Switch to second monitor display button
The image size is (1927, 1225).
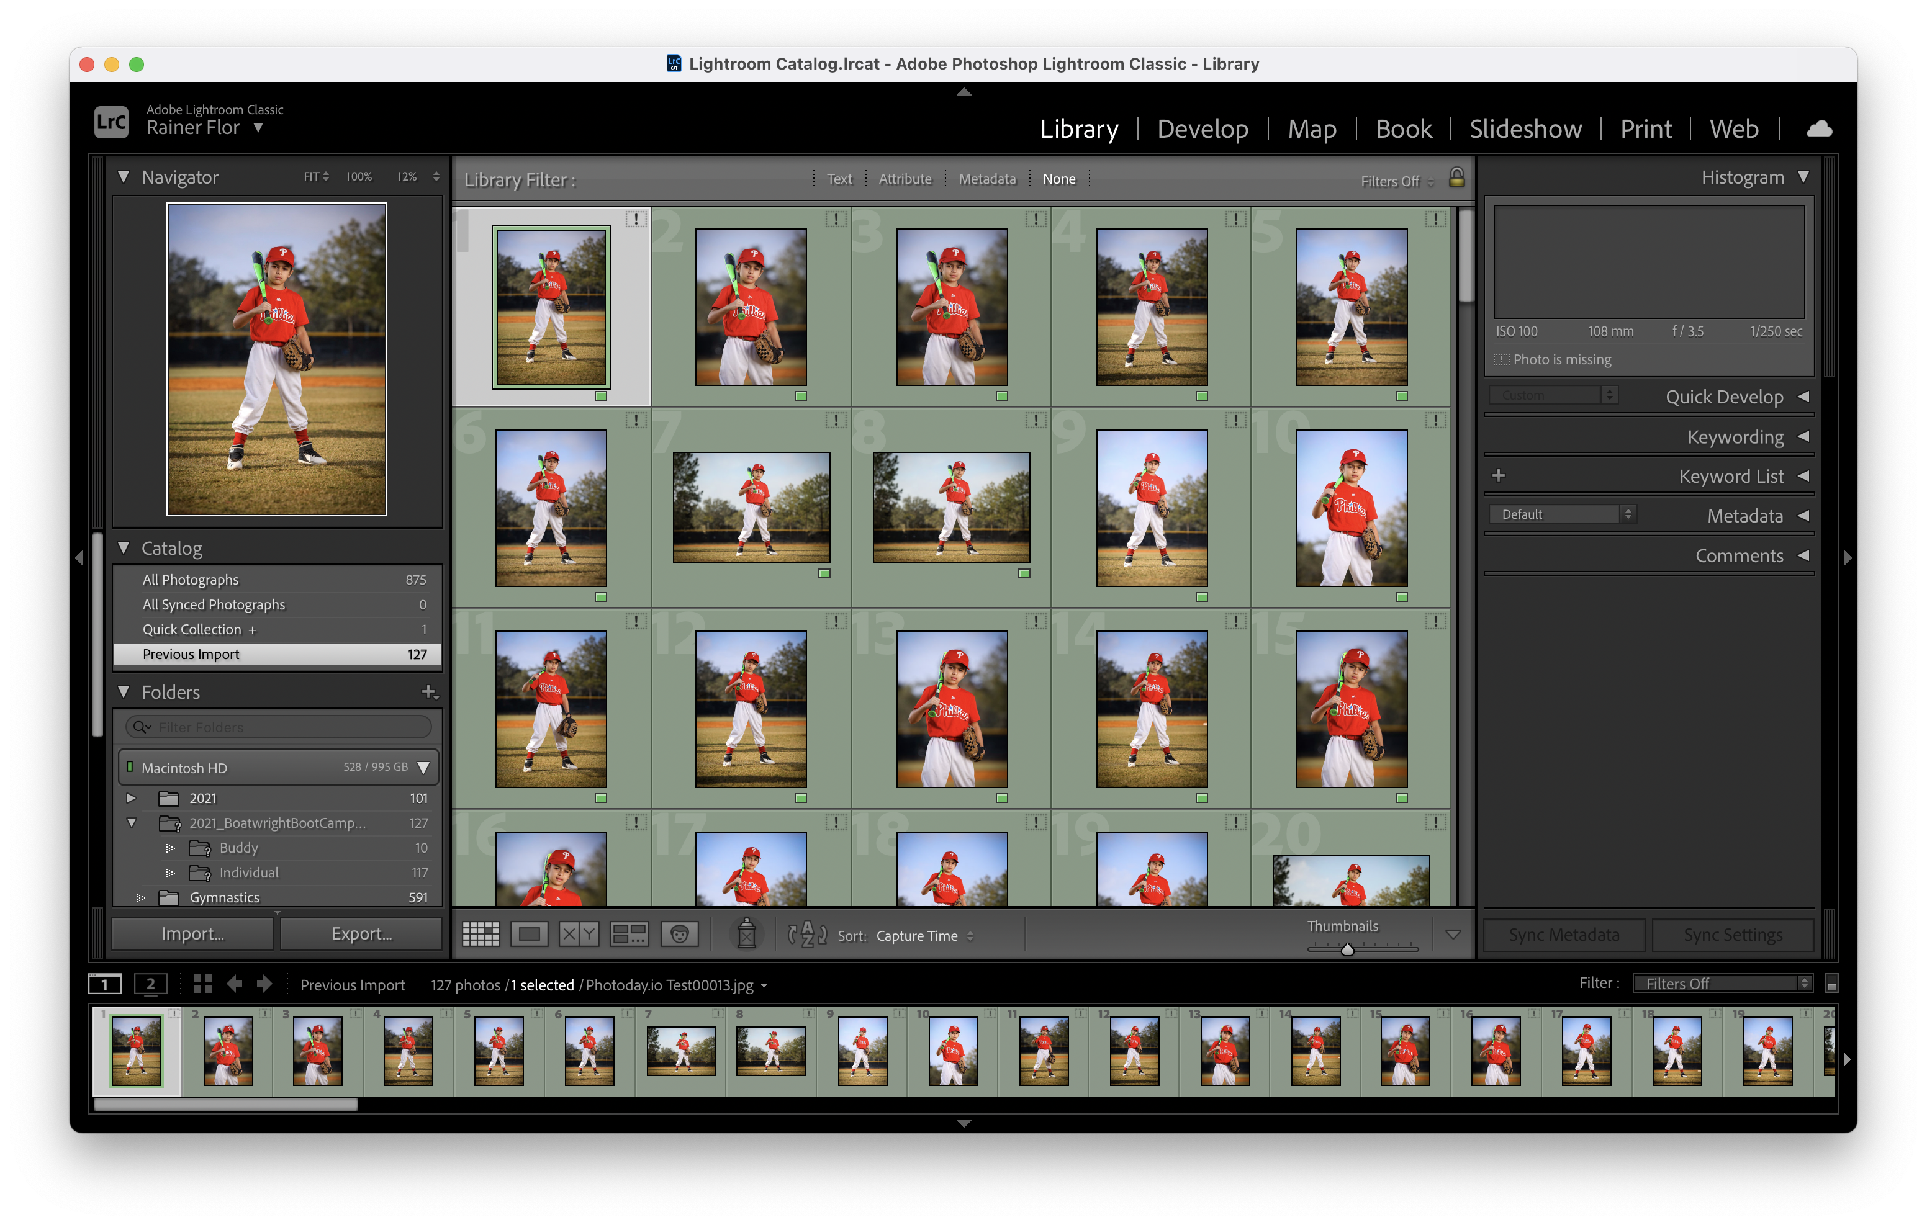[150, 984]
